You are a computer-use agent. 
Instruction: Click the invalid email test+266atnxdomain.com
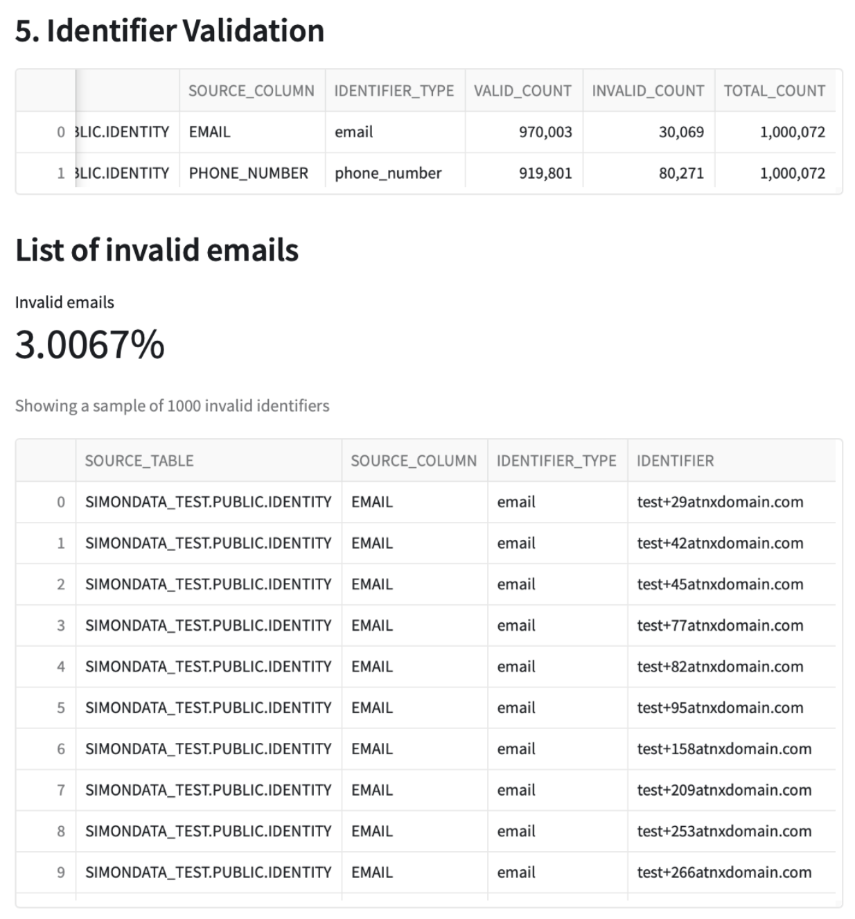tap(723, 872)
